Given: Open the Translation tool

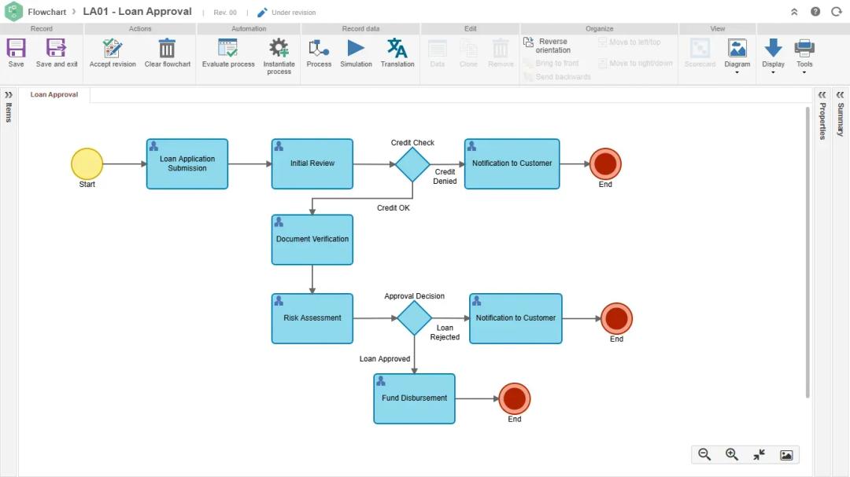Looking at the screenshot, I should [x=397, y=50].
